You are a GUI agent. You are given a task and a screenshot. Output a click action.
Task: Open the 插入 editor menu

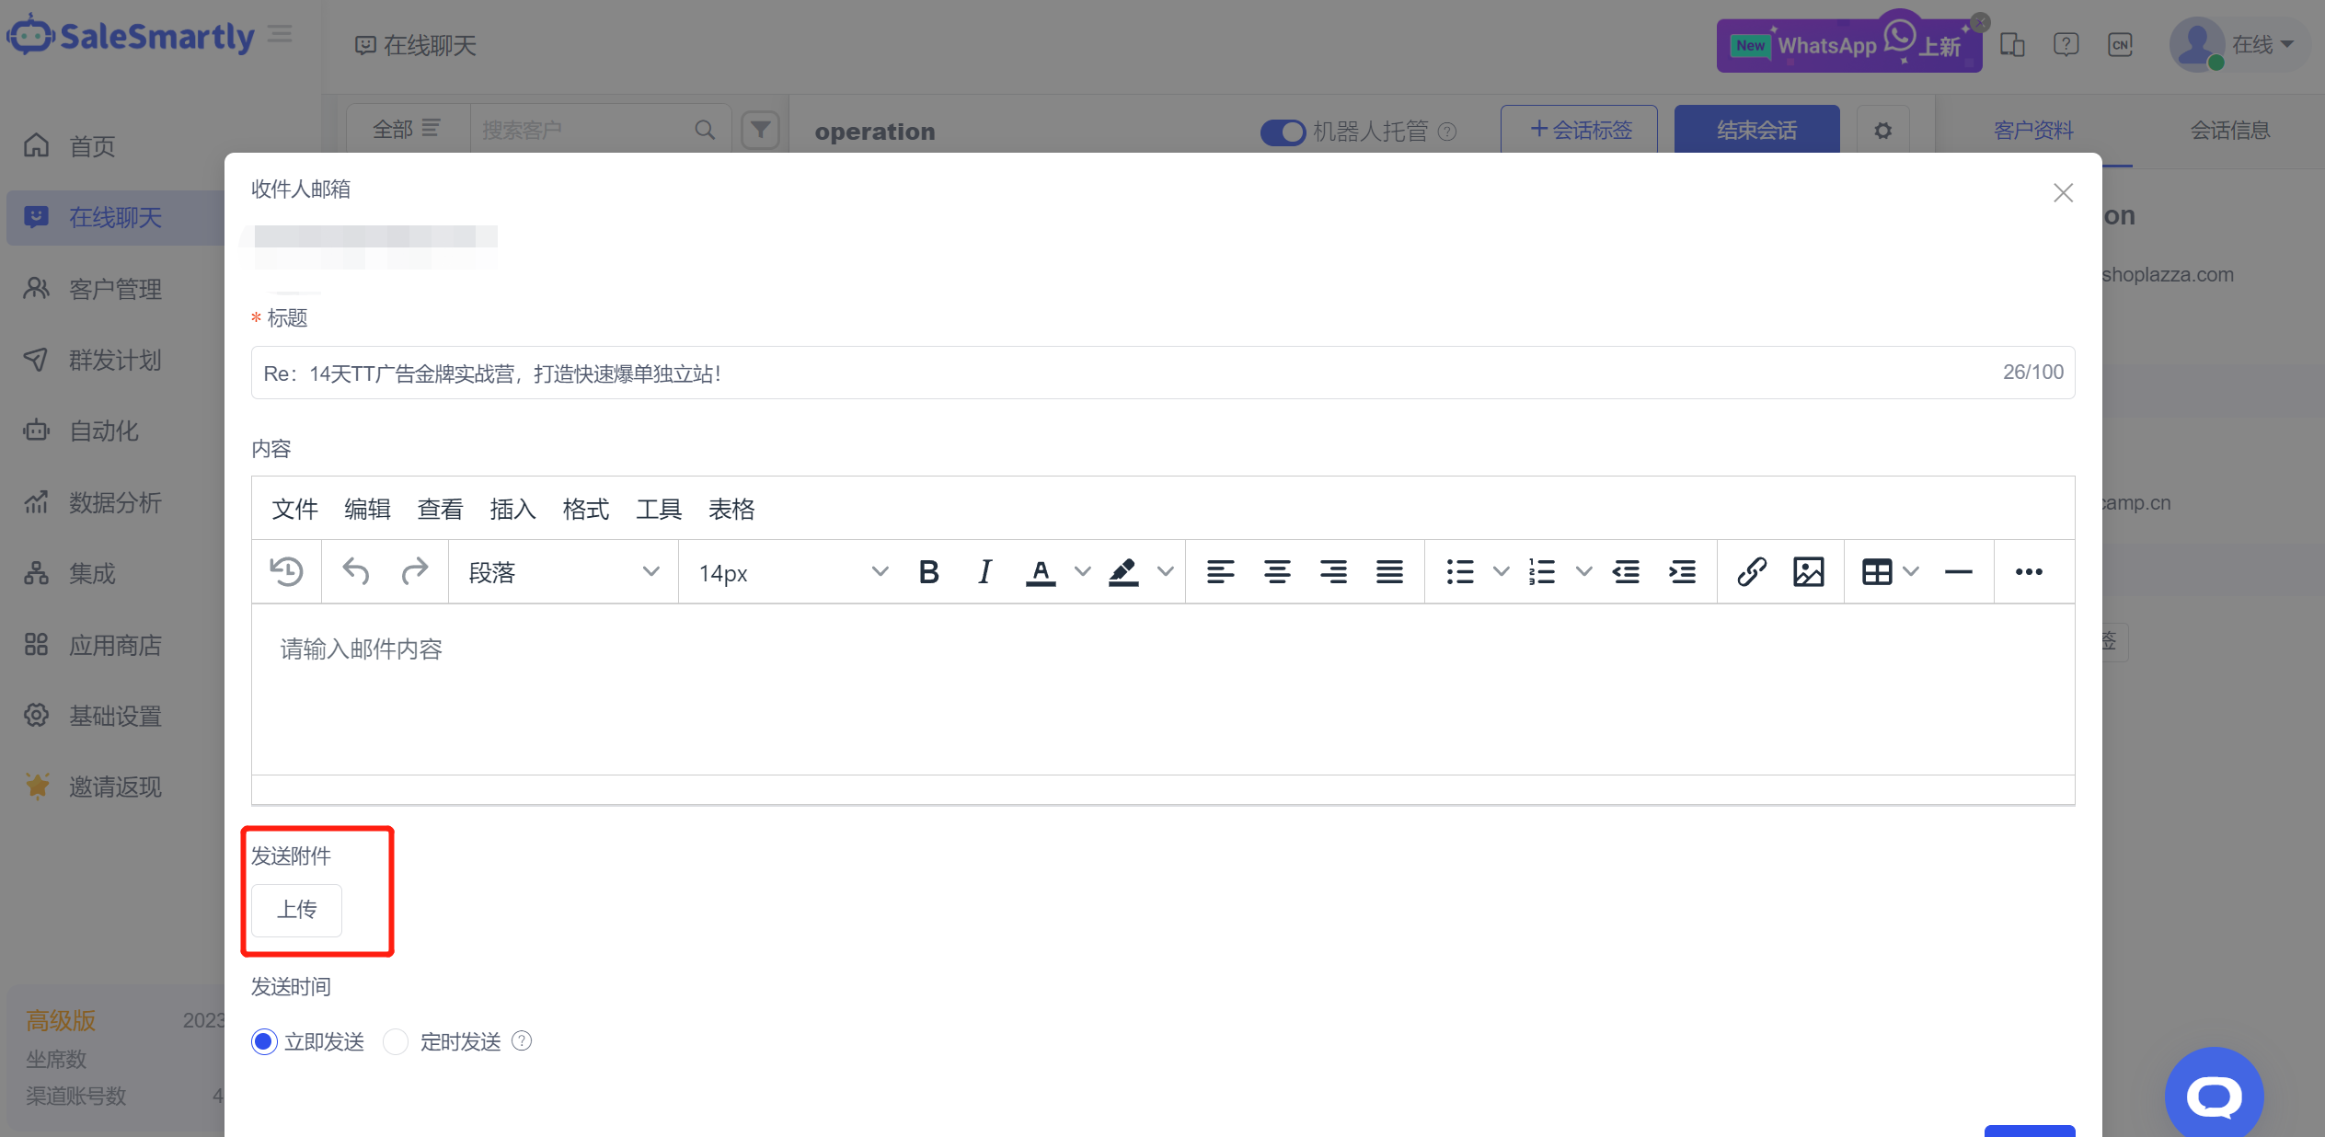512,509
